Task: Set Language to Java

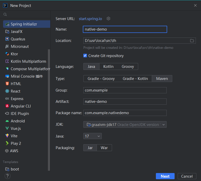Action: point(91,67)
